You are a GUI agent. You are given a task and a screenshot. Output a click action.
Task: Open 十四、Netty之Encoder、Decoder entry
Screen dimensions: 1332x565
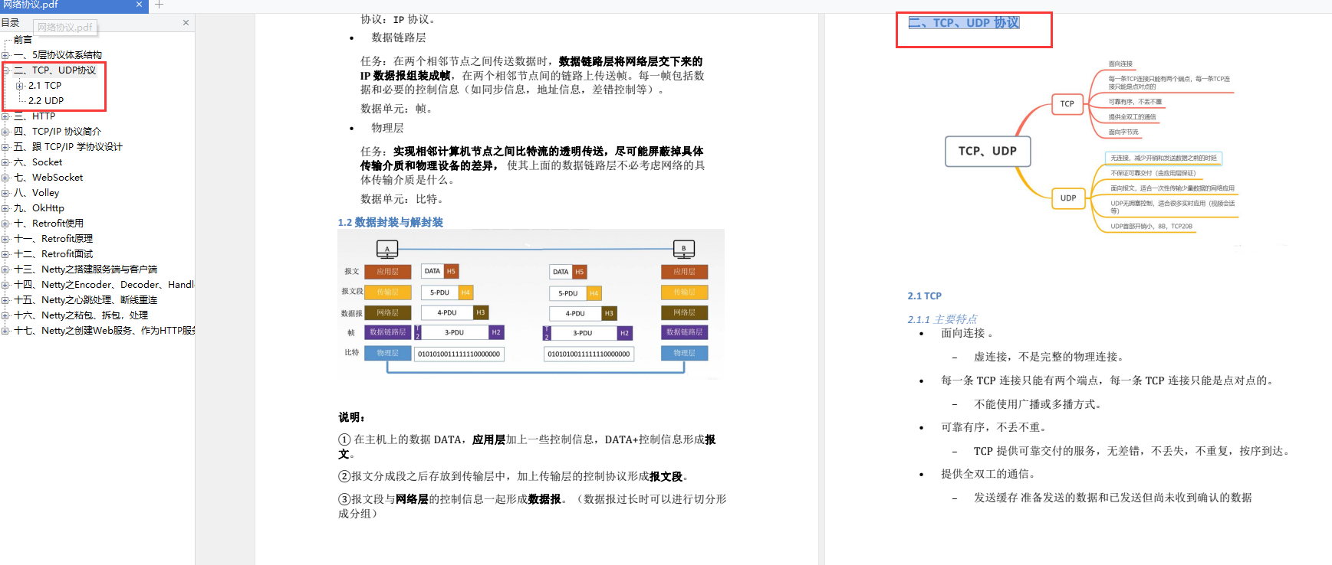pos(104,285)
